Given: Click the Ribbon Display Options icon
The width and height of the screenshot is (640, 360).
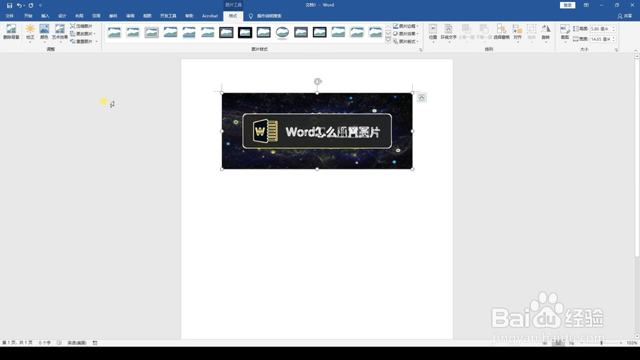Looking at the screenshot, I should 586,5.
